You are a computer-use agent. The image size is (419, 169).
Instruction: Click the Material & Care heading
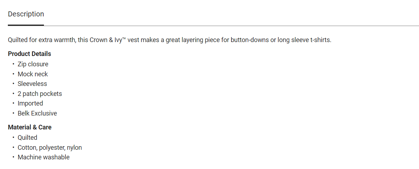[x=30, y=127]
